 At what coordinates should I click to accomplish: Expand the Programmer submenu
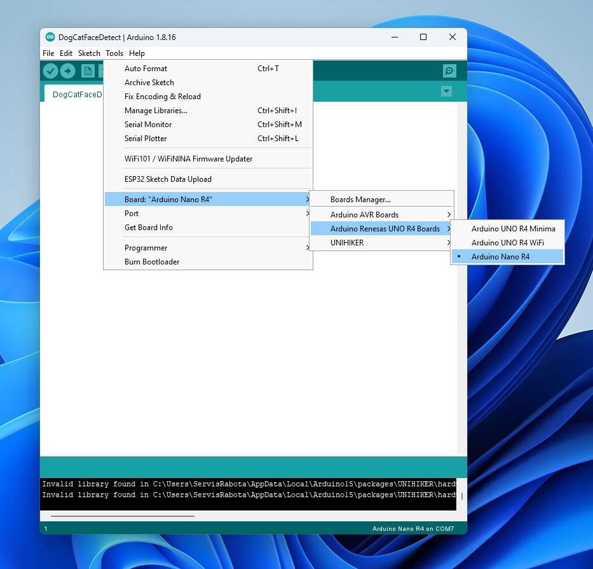tap(208, 248)
